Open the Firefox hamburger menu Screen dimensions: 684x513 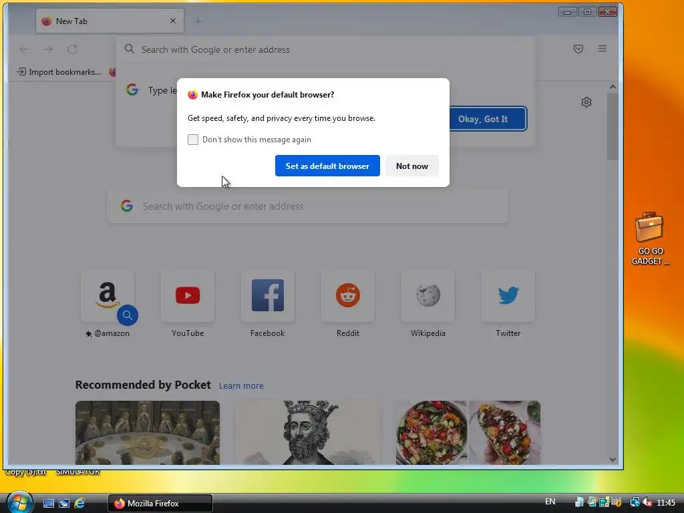603,49
